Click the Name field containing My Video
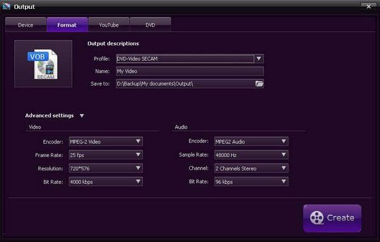Image resolution: width=380 pixels, height=242 pixels. coord(190,71)
